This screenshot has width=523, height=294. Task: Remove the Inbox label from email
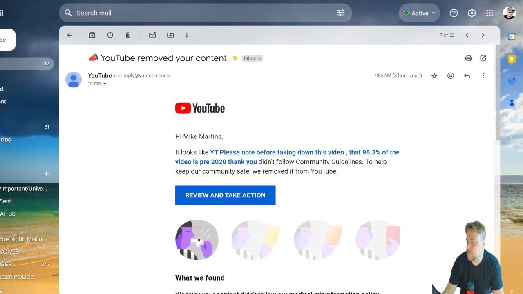259,58
